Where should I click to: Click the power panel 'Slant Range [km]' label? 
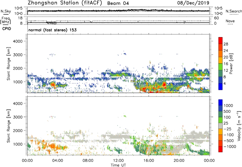8,64
